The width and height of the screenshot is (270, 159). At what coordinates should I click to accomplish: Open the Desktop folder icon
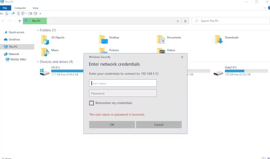103,40
